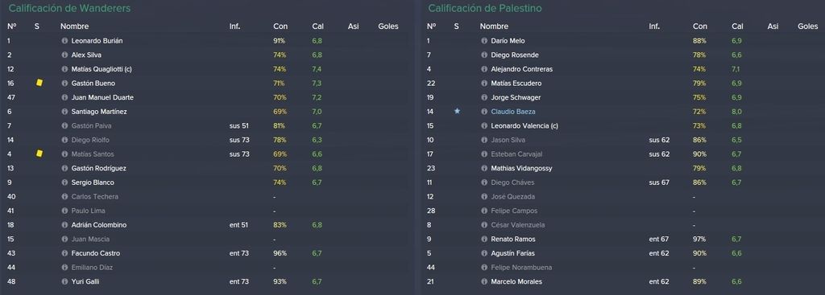Click Gastón Bueno's yellow card icon
Screen dimensions: 825x295
(39, 83)
